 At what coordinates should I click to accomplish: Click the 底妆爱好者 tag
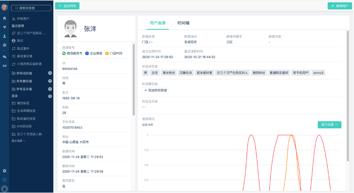coord(204,73)
